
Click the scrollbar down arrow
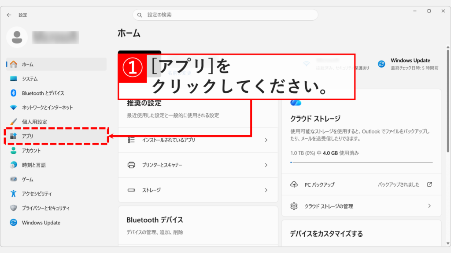(x=448, y=243)
